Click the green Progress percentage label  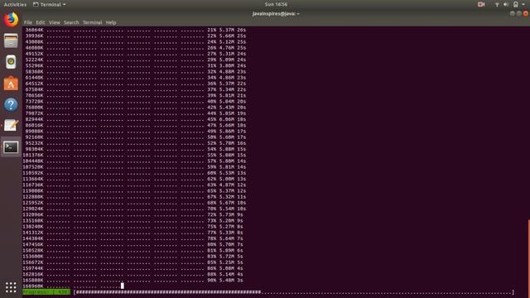[46, 292]
